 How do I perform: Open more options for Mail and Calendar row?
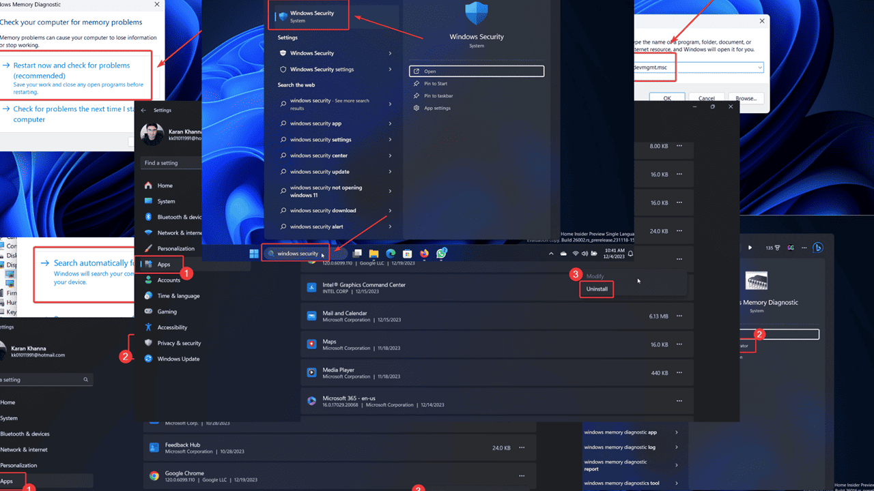pos(679,316)
